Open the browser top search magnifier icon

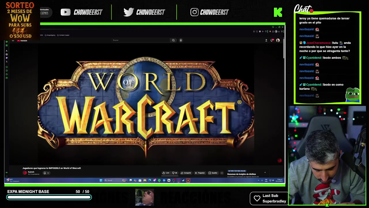coord(273,27)
